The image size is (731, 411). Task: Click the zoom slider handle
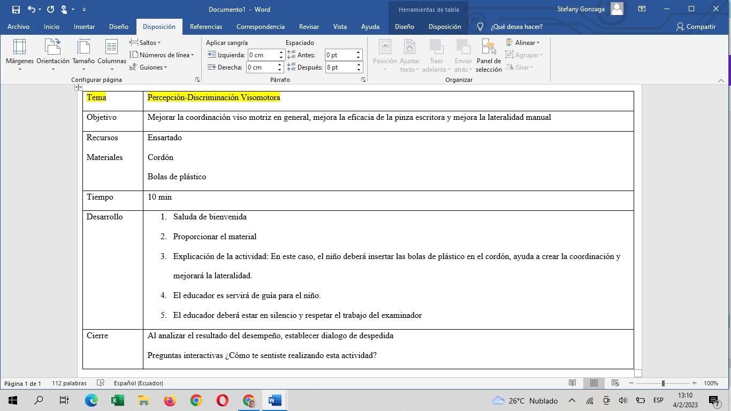click(663, 383)
